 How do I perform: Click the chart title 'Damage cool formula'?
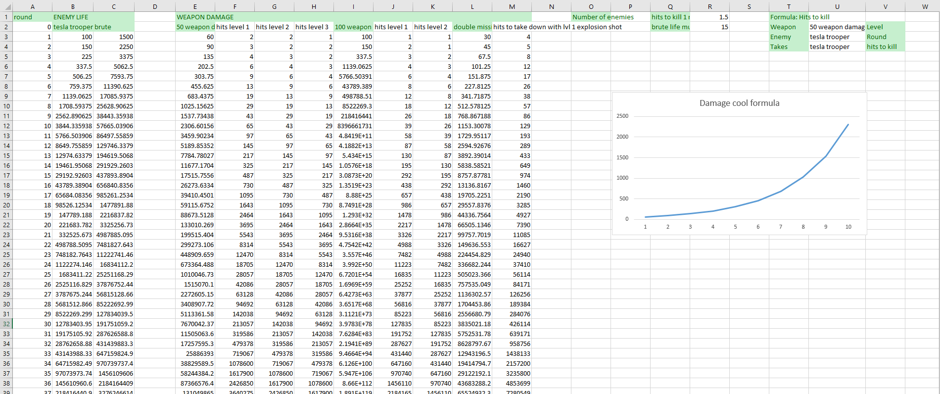tap(739, 103)
